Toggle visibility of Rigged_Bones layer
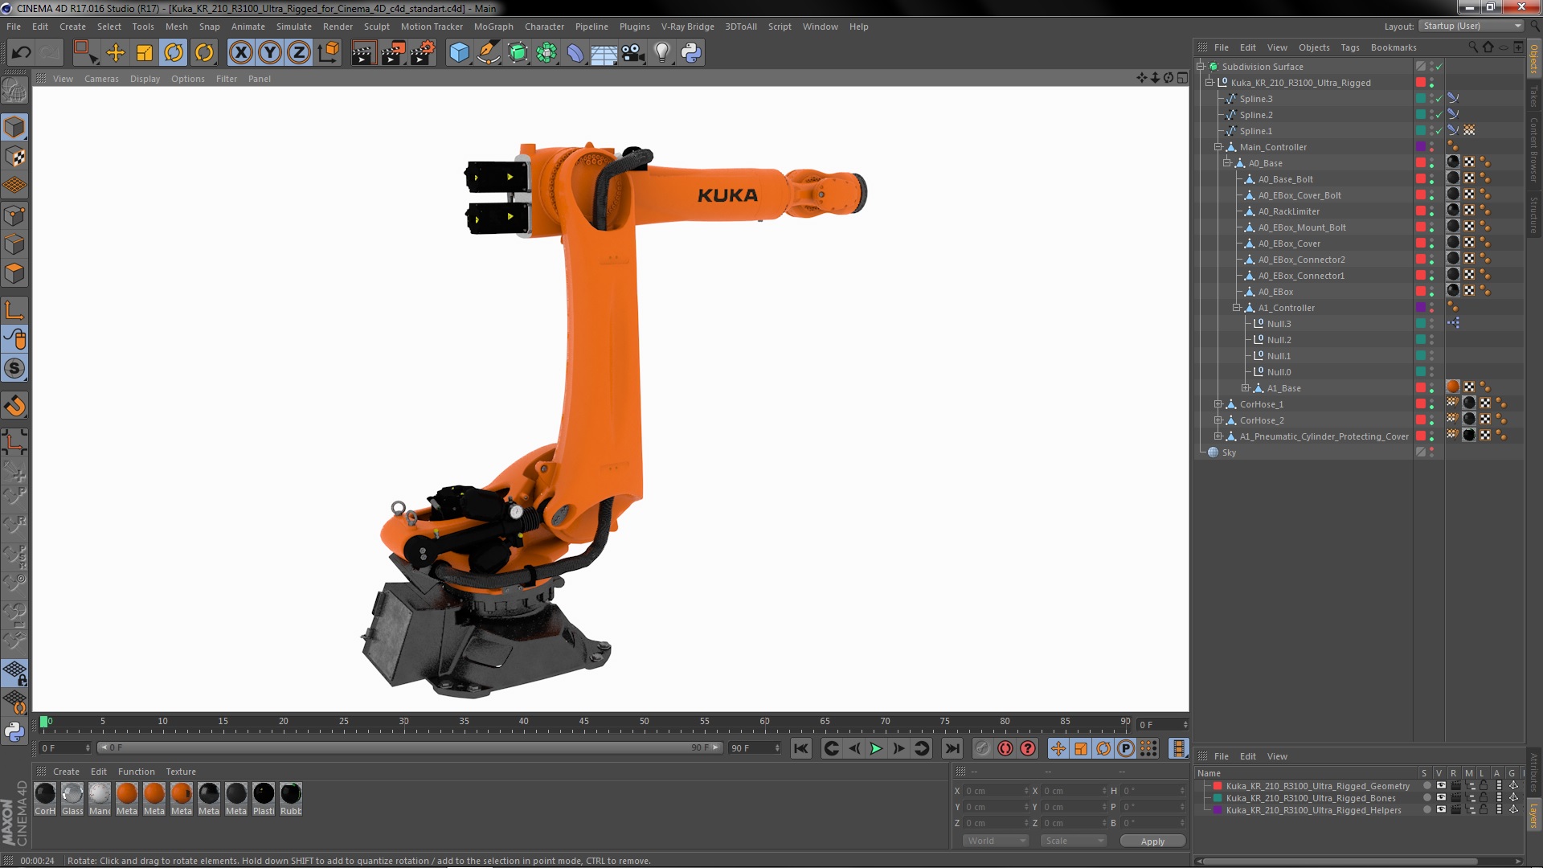1543x868 pixels. (1441, 798)
